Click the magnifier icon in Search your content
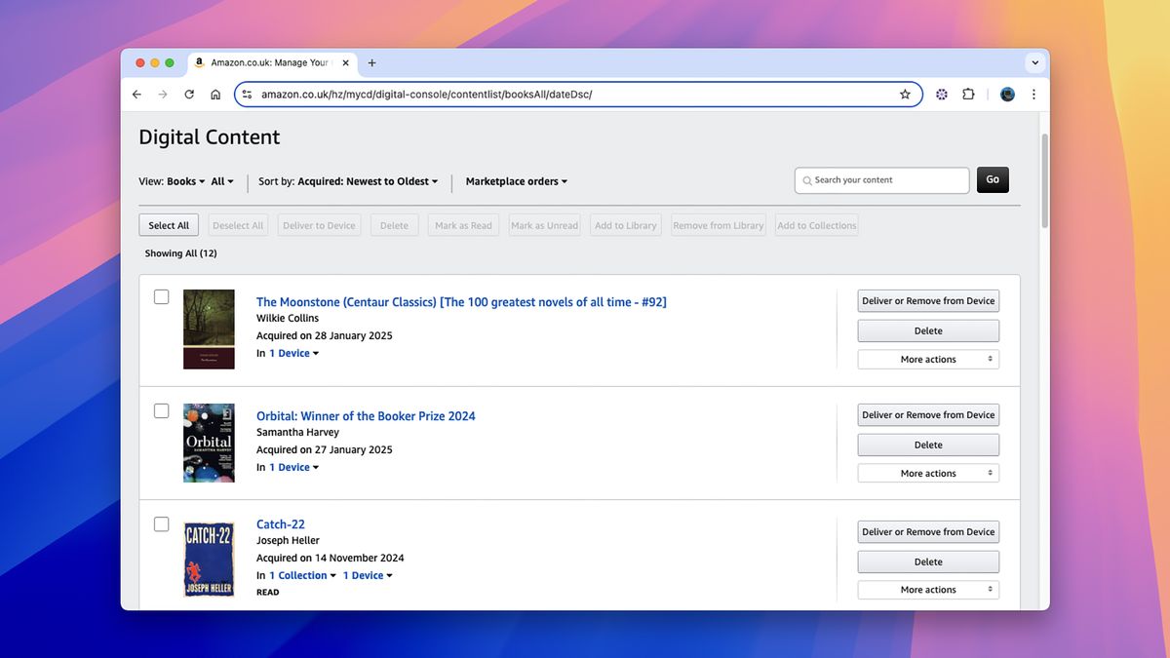1170x658 pixels. tap(806, 180)
